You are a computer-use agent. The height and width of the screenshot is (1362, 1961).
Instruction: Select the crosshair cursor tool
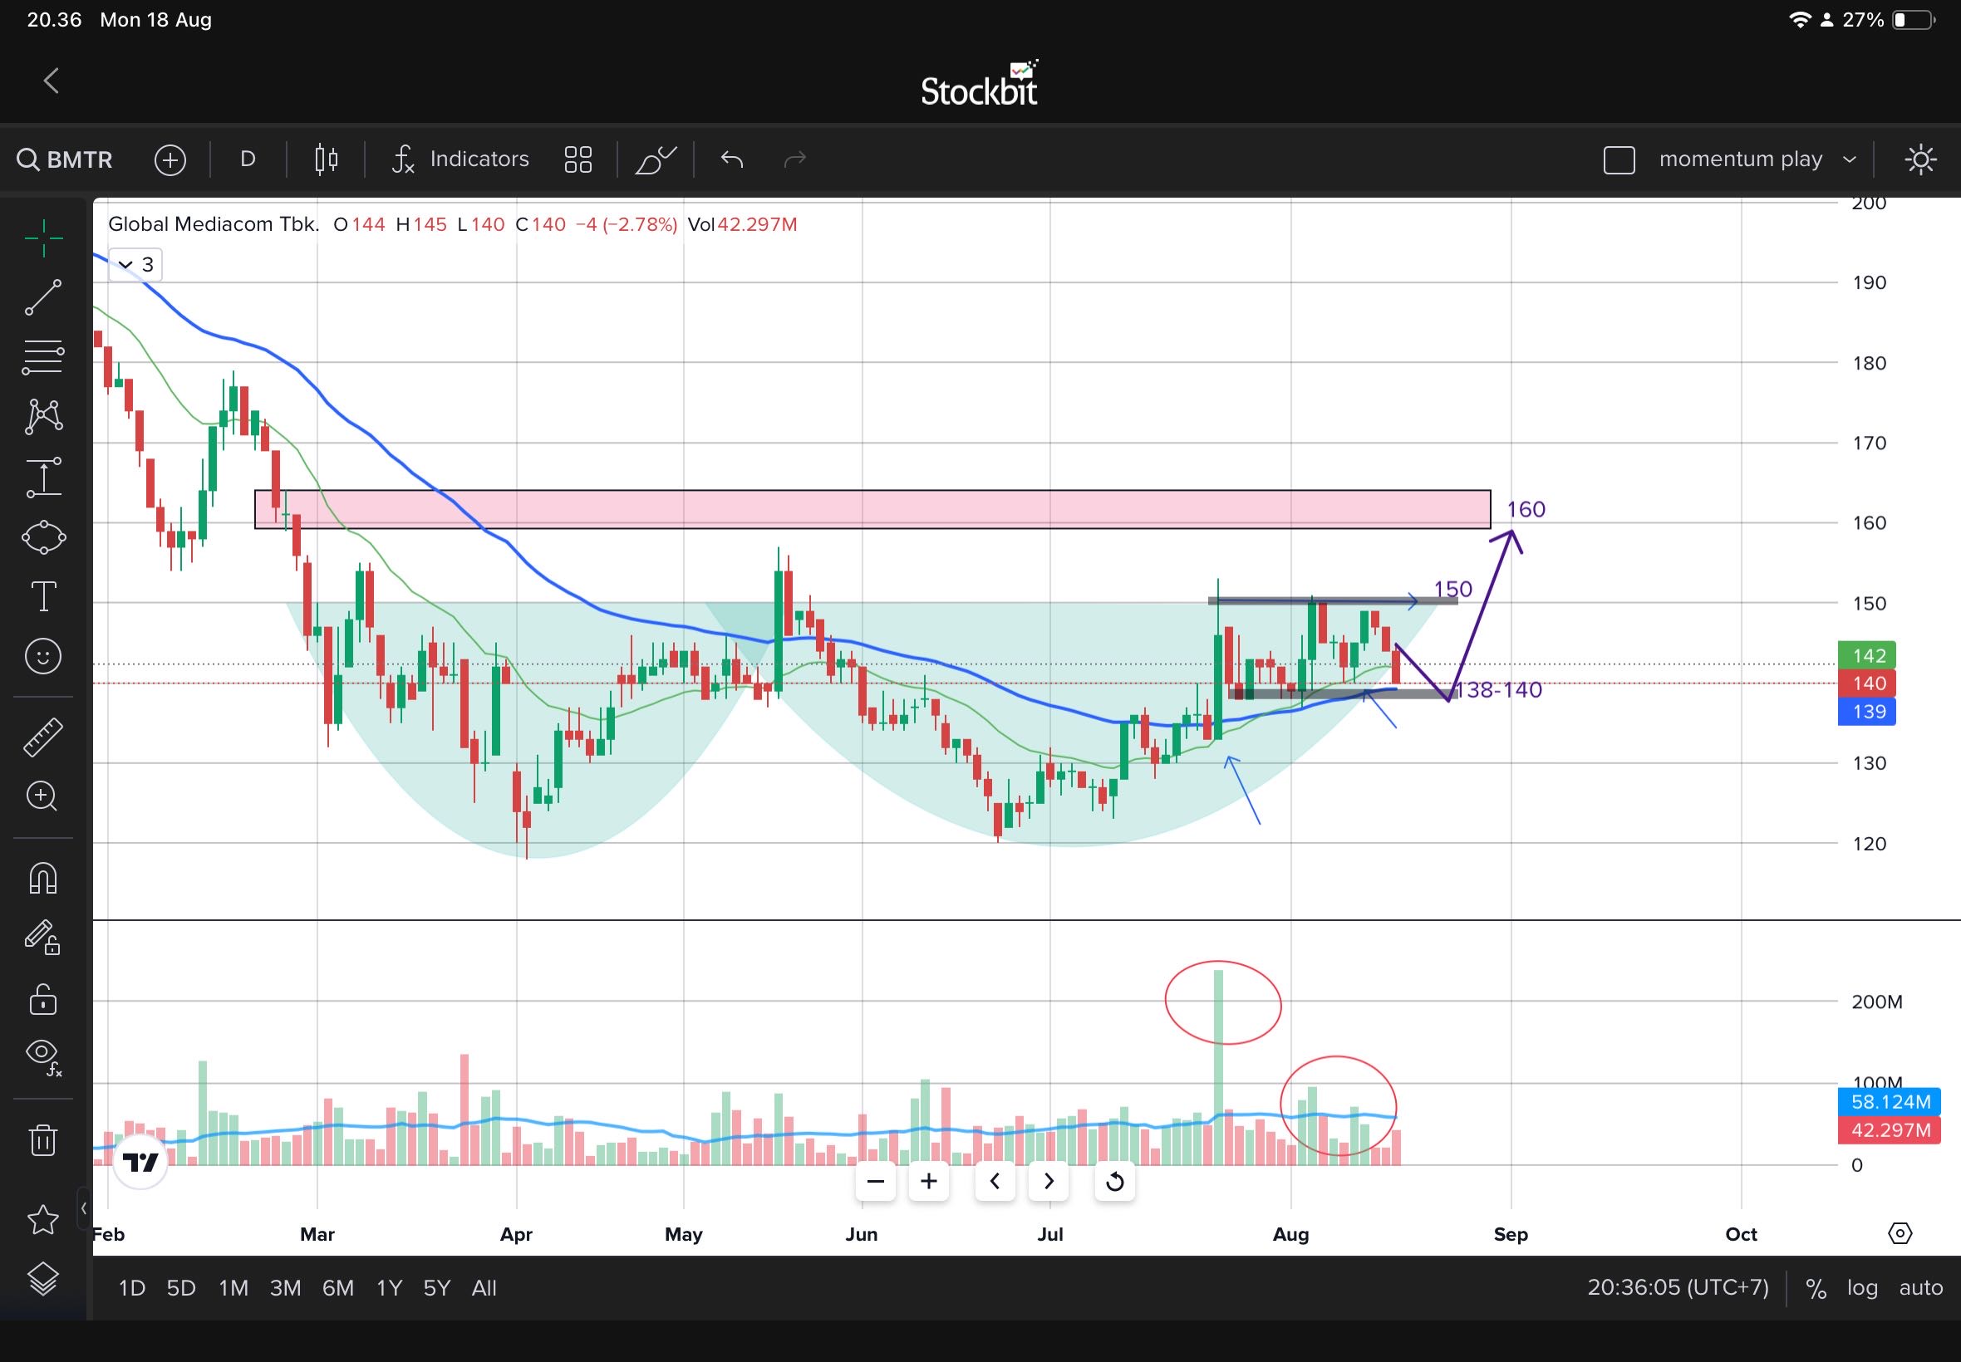[42, 239]
